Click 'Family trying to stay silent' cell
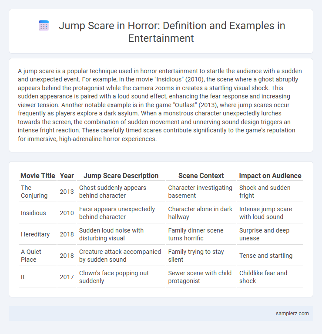 (201, 256)
